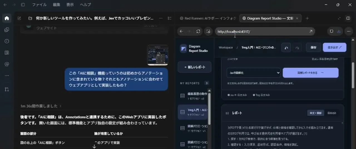Click the folder icon beside the chat title
The image size is (356, 149).
click(30, 18)
